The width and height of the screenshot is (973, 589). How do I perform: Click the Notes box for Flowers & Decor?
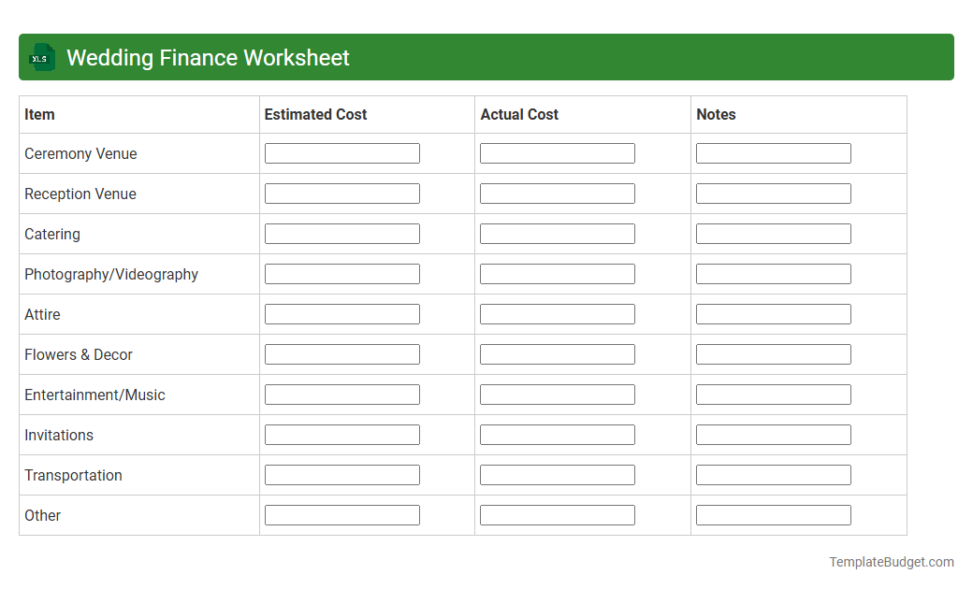pyautogui.click(x=773, y=353)
